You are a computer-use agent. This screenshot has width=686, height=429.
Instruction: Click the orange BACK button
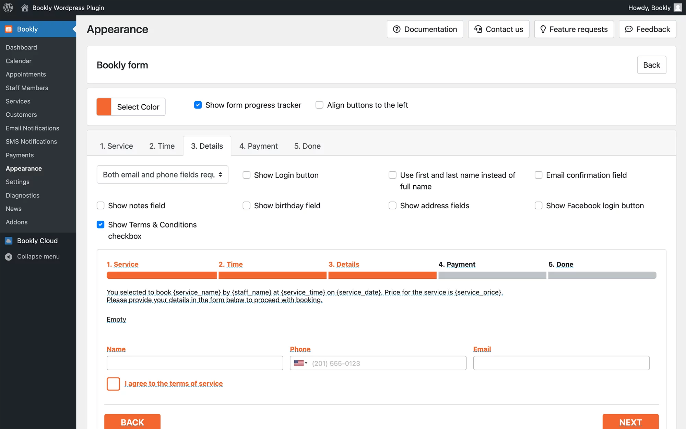pos(132,422)
